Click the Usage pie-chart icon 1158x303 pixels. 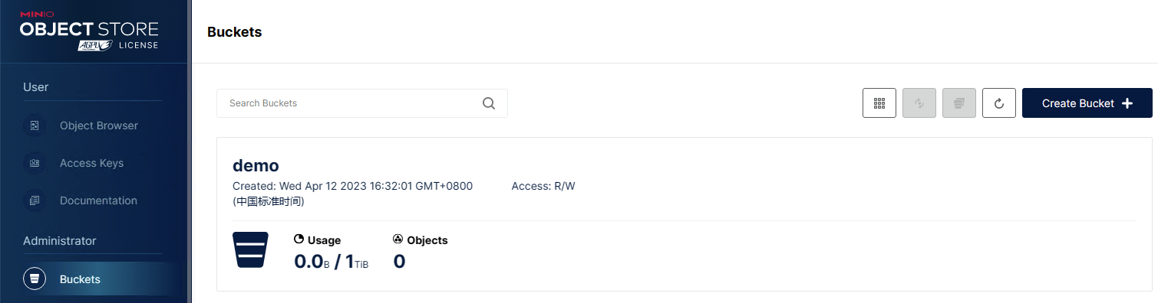coord(299,239)
